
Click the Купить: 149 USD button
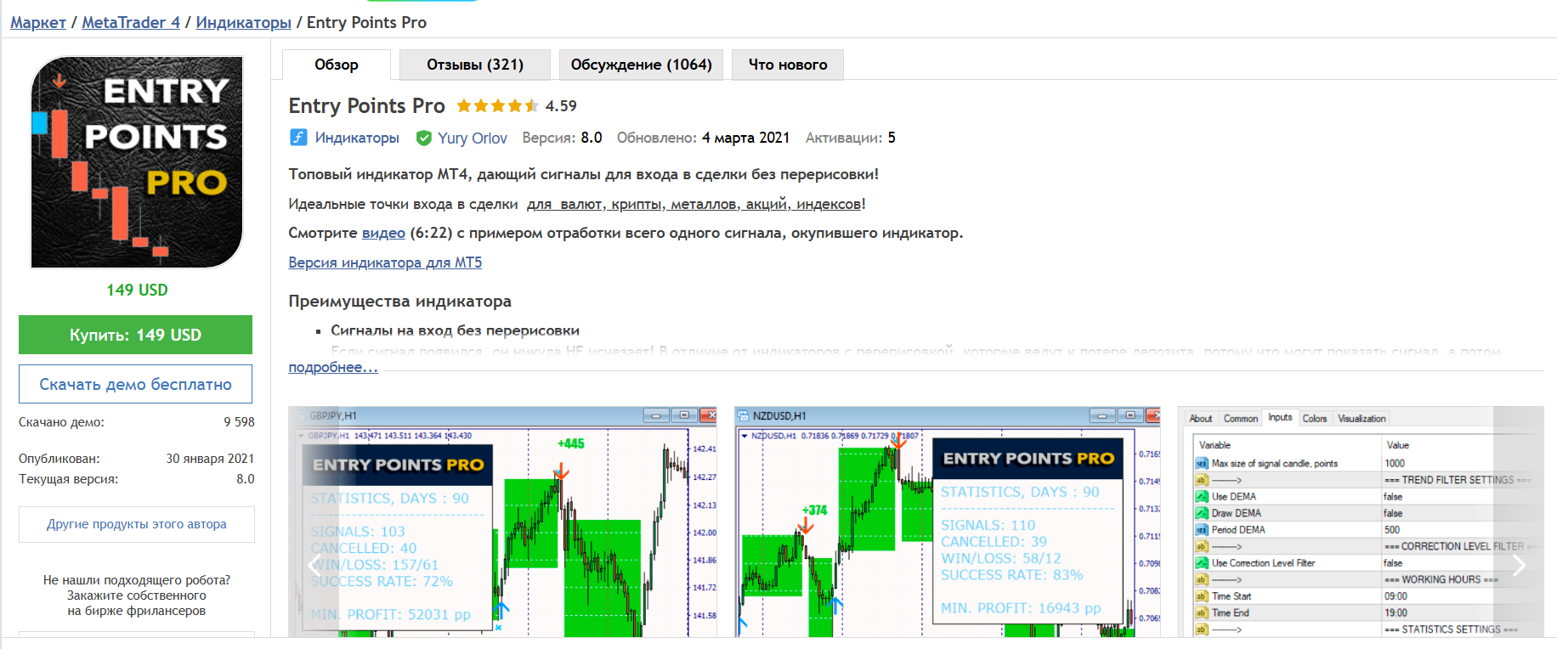[136, 335]
